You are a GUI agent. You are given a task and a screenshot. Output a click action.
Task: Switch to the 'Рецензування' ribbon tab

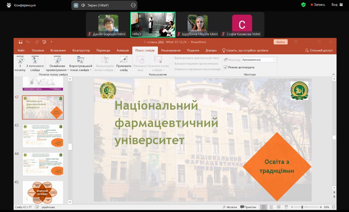[171, 51]
